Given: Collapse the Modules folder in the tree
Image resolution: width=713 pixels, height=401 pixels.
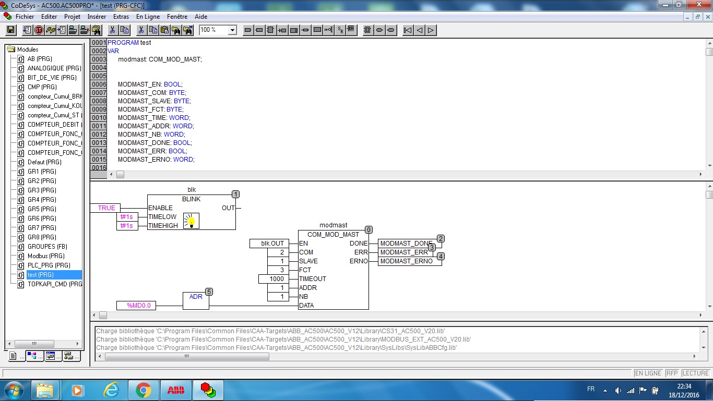Looking at the screenshot, I should pos(11,50).
